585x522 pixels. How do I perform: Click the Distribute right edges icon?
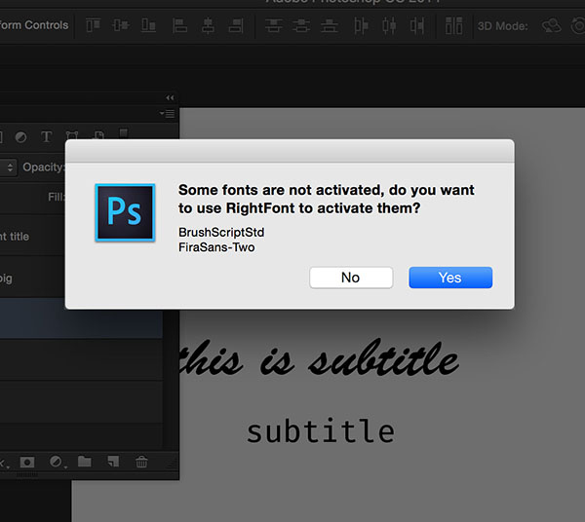pyautogui.click(x=416, y=25)
